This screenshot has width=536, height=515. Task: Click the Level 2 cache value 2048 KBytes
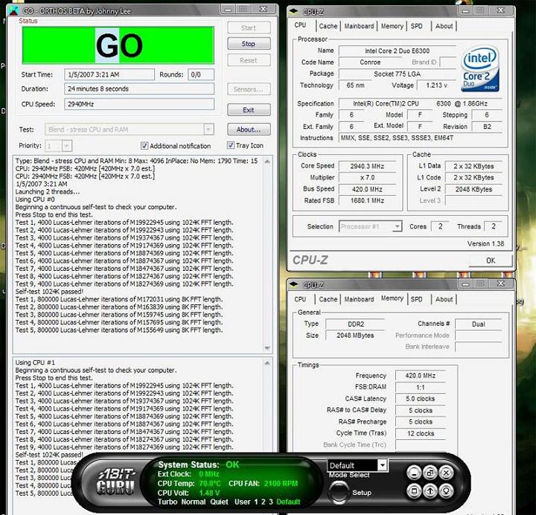tap(473, 189)
